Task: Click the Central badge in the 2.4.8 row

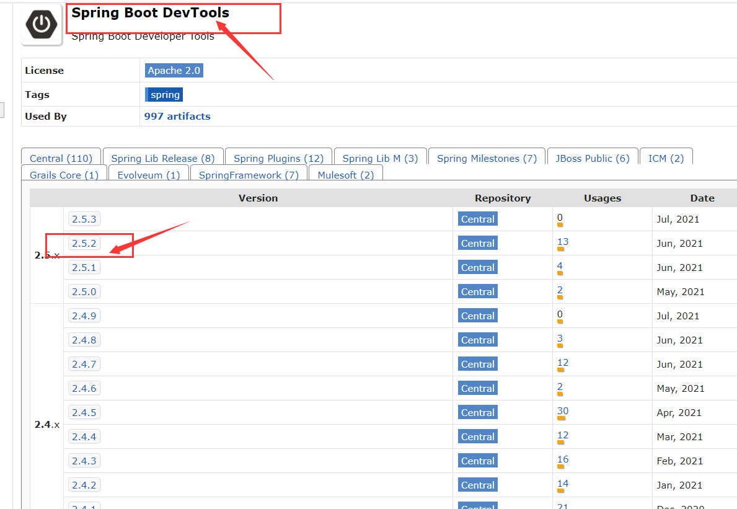Action: (477, 340)
